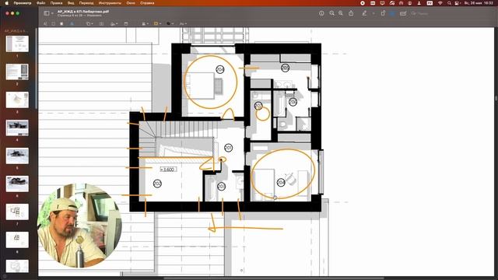Open the Aa text style dropdown
Viewport: 498px width, 280px height.
pos(183,23)
